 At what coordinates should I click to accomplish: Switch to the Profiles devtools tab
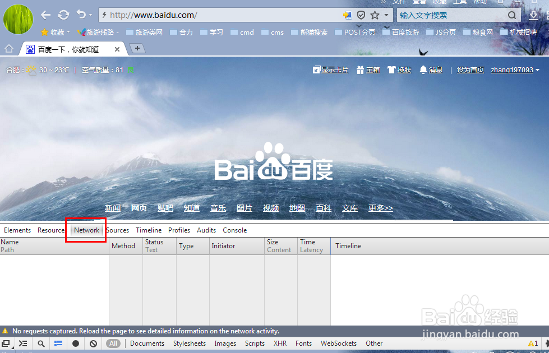click(179, 230)
